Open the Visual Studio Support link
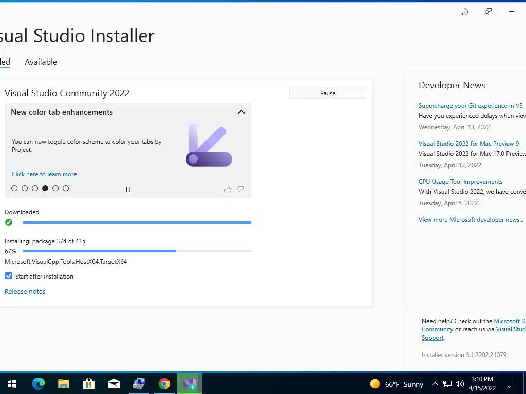 [x=511, y=329]
